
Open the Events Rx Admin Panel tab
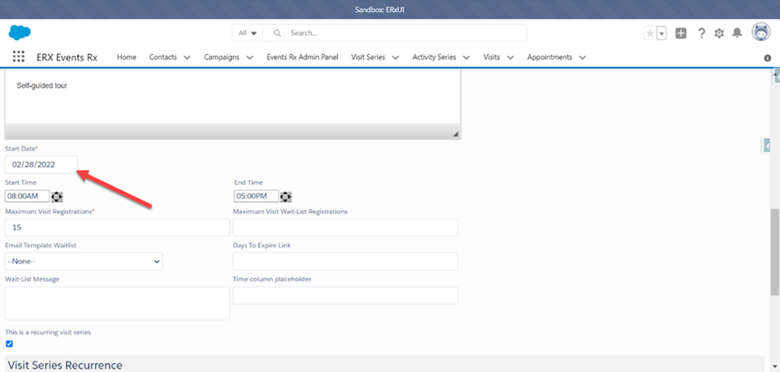[303, 57]
